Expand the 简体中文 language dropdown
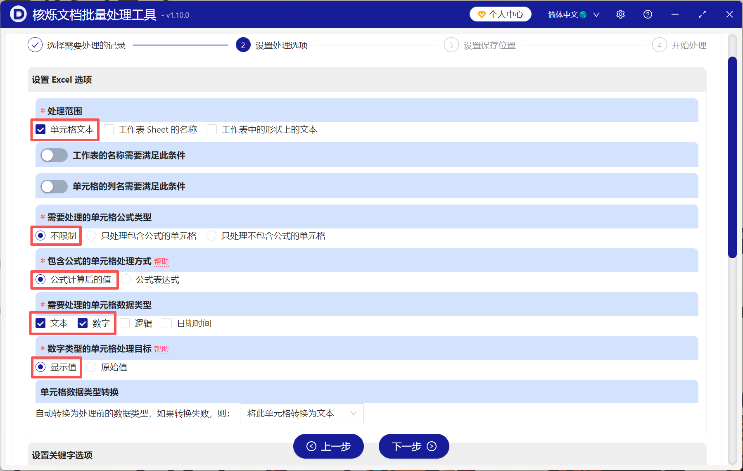 [x=596, y=14]
